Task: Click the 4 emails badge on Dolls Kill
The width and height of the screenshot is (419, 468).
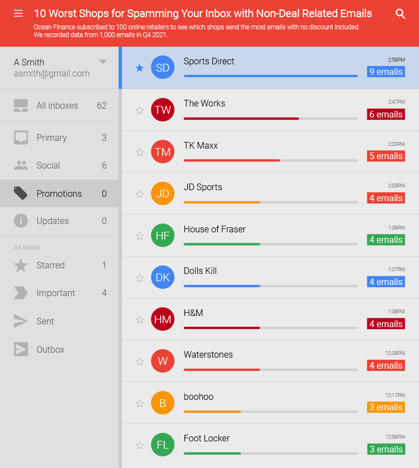Action: [x=386, y=282]
